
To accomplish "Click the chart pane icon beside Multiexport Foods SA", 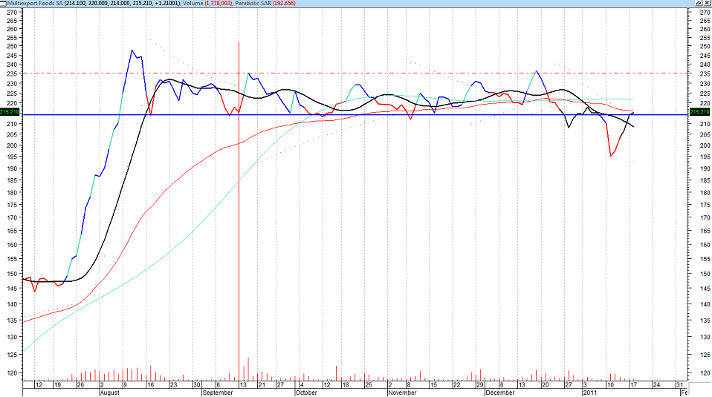I will click(3, 3).
